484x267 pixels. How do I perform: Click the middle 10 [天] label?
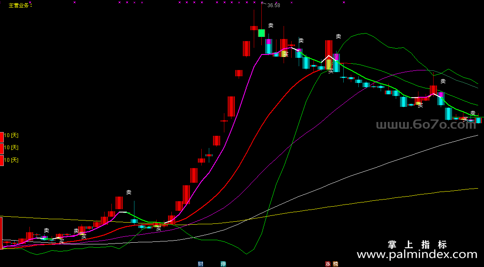pyautogui.click(x=11, y=148)
